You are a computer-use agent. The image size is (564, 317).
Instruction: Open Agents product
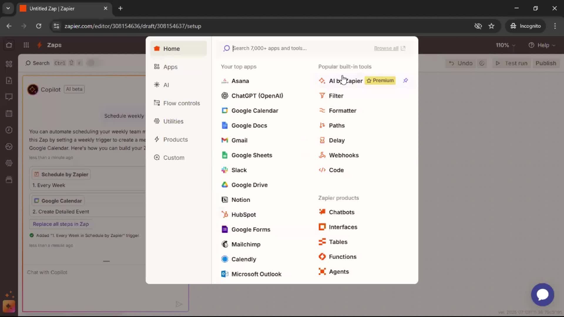(333, 272)
